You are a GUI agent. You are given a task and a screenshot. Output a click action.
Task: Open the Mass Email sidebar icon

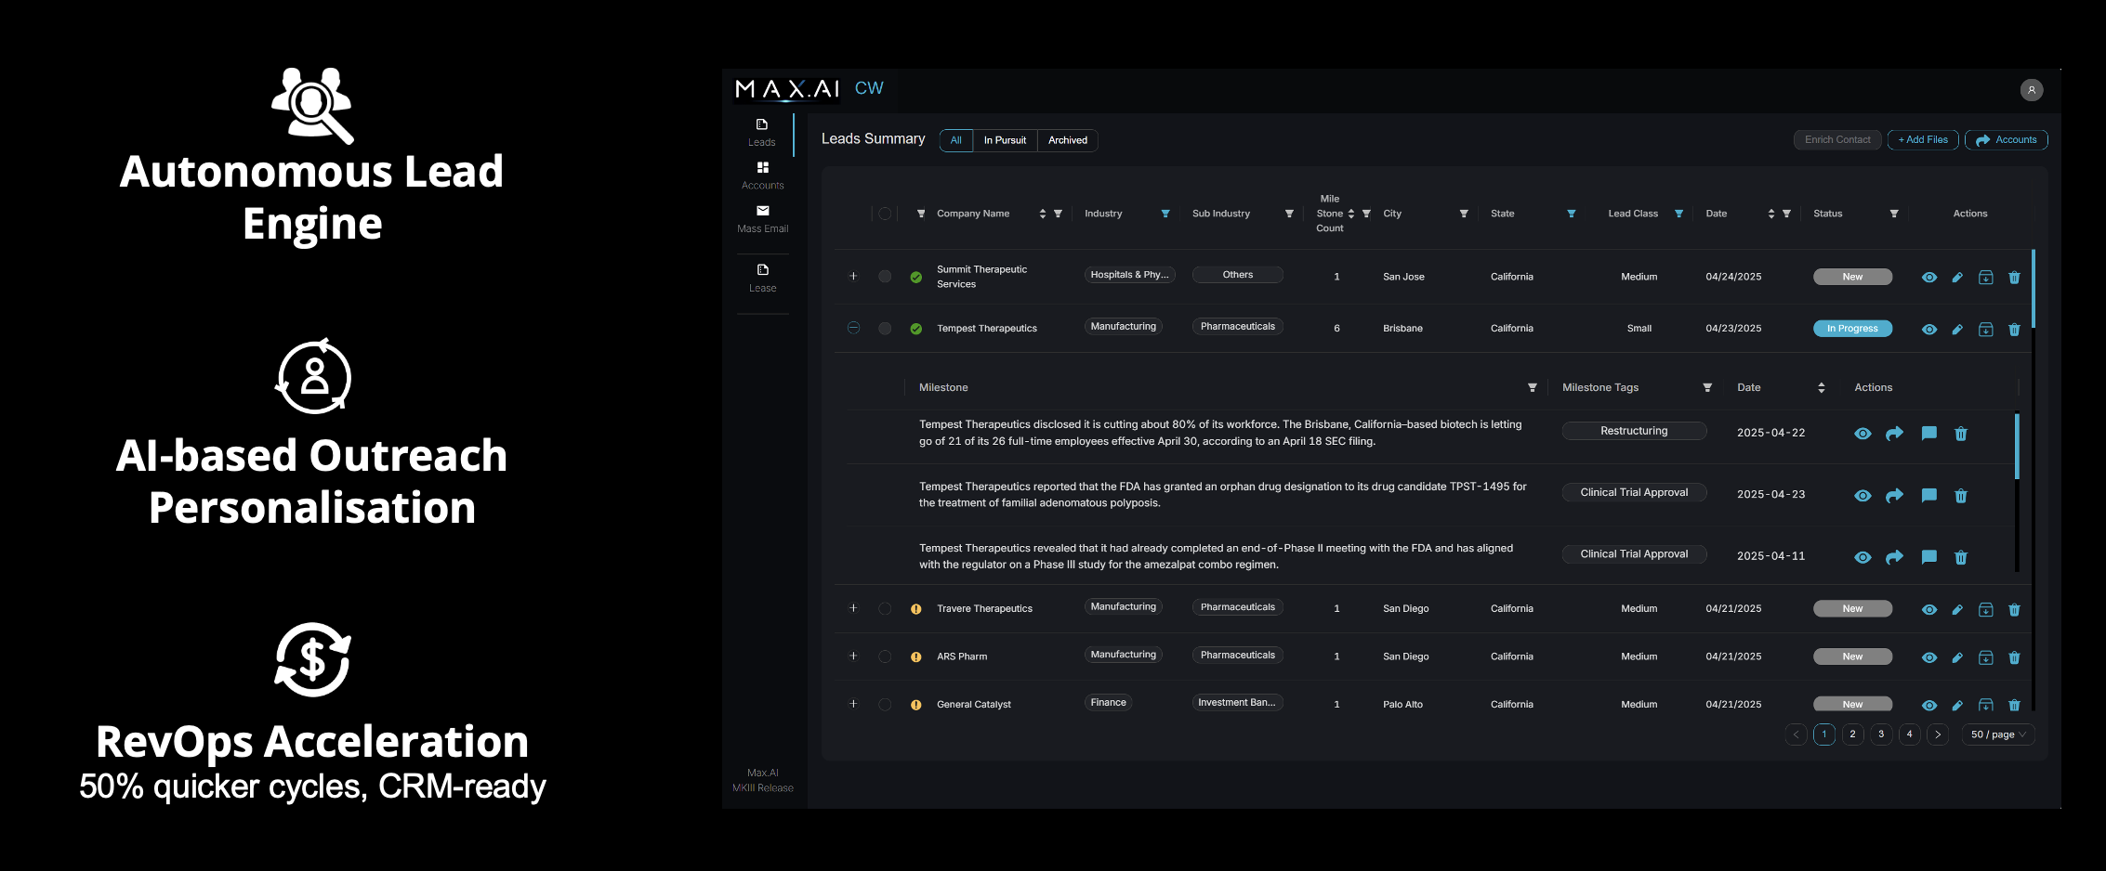pyautogui.click(x=762, y=212)
